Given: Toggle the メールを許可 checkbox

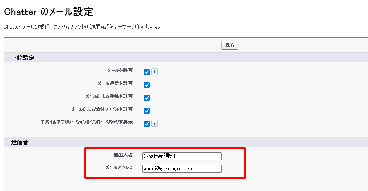Looking at the screenshot, I should [x=147, y=72].
